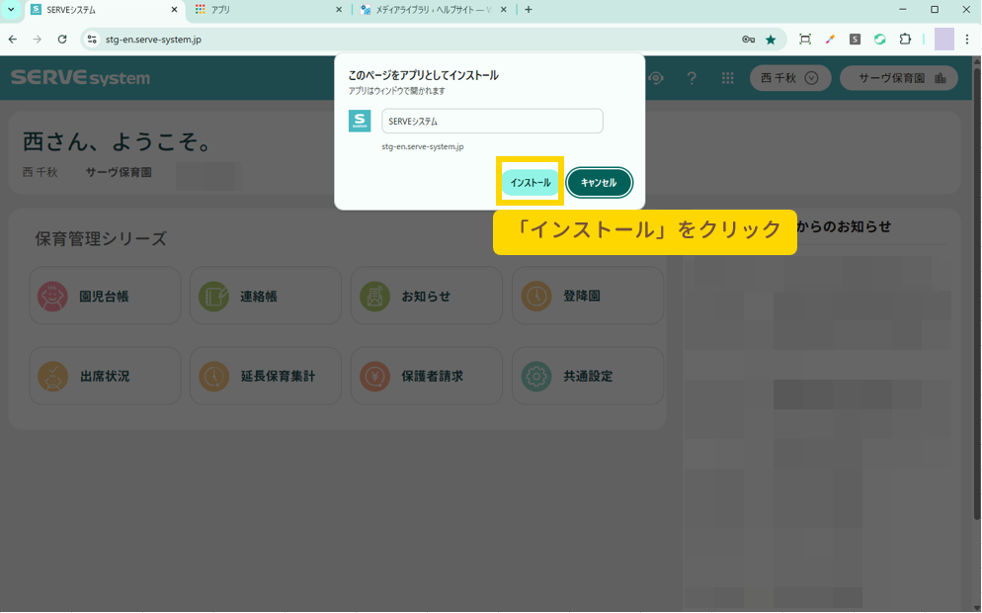Reload the current page
Image resolution: width=982 pixels, height=613 pixels.
coord(62,40)
